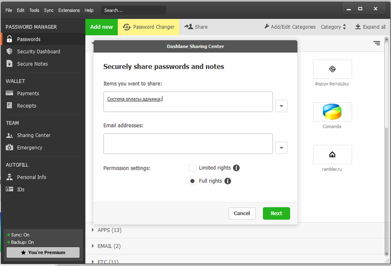Click the Password Changer label
Viewport: 391px width, 266px height.
coord(153,27)
